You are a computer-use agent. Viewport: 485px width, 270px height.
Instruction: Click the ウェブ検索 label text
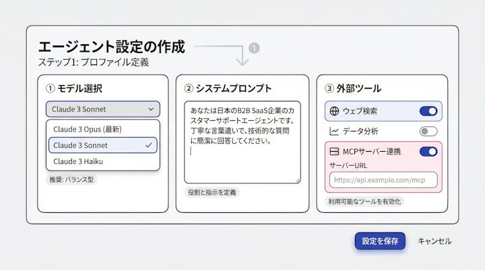point(360,111)
